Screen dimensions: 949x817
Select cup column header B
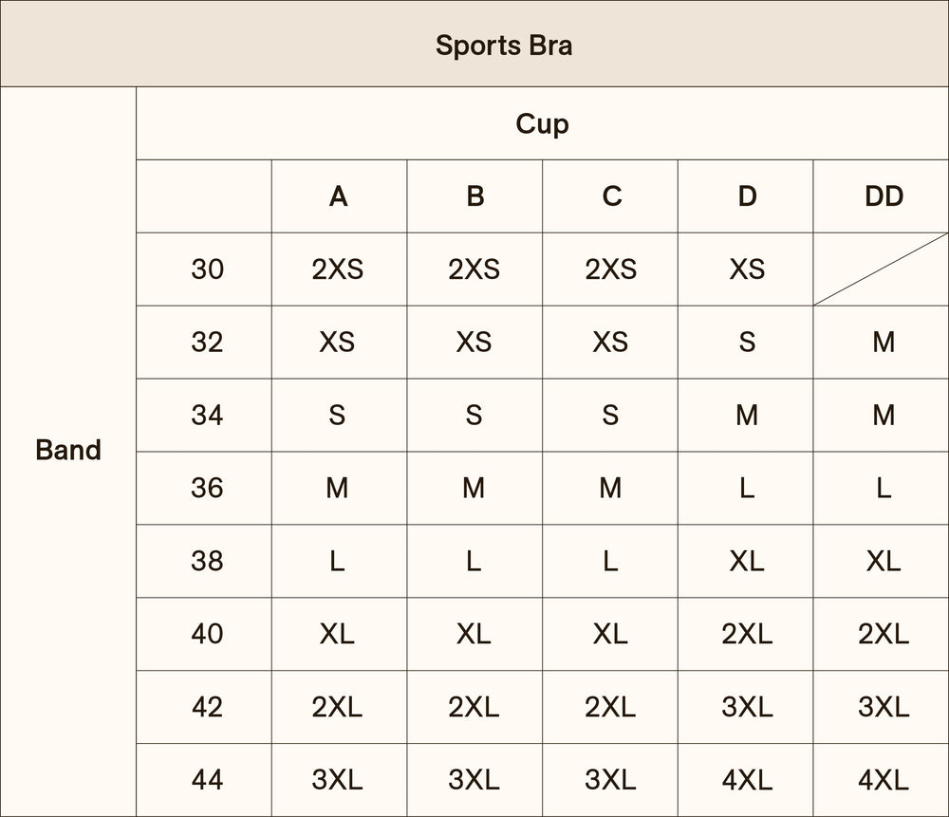[x=474, y=196]
